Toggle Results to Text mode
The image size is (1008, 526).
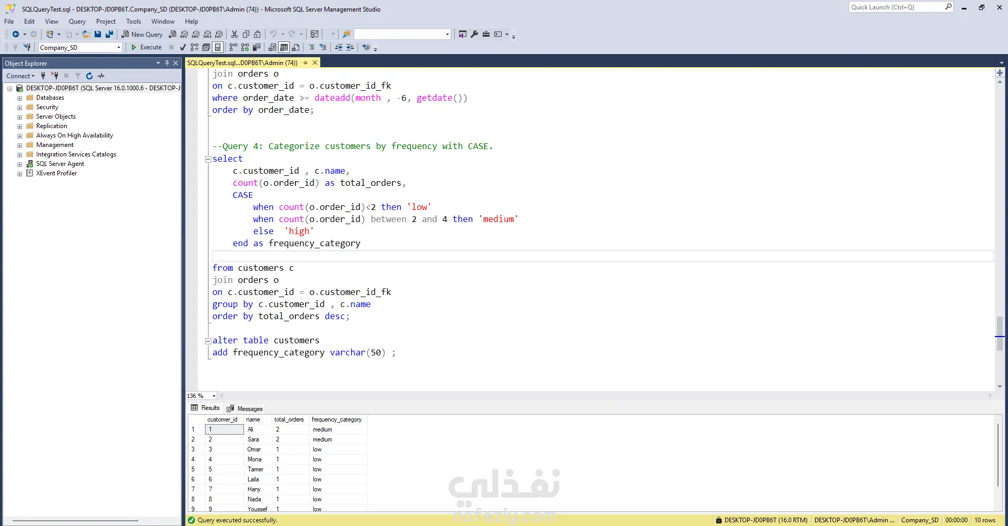[x=272, y=47]
